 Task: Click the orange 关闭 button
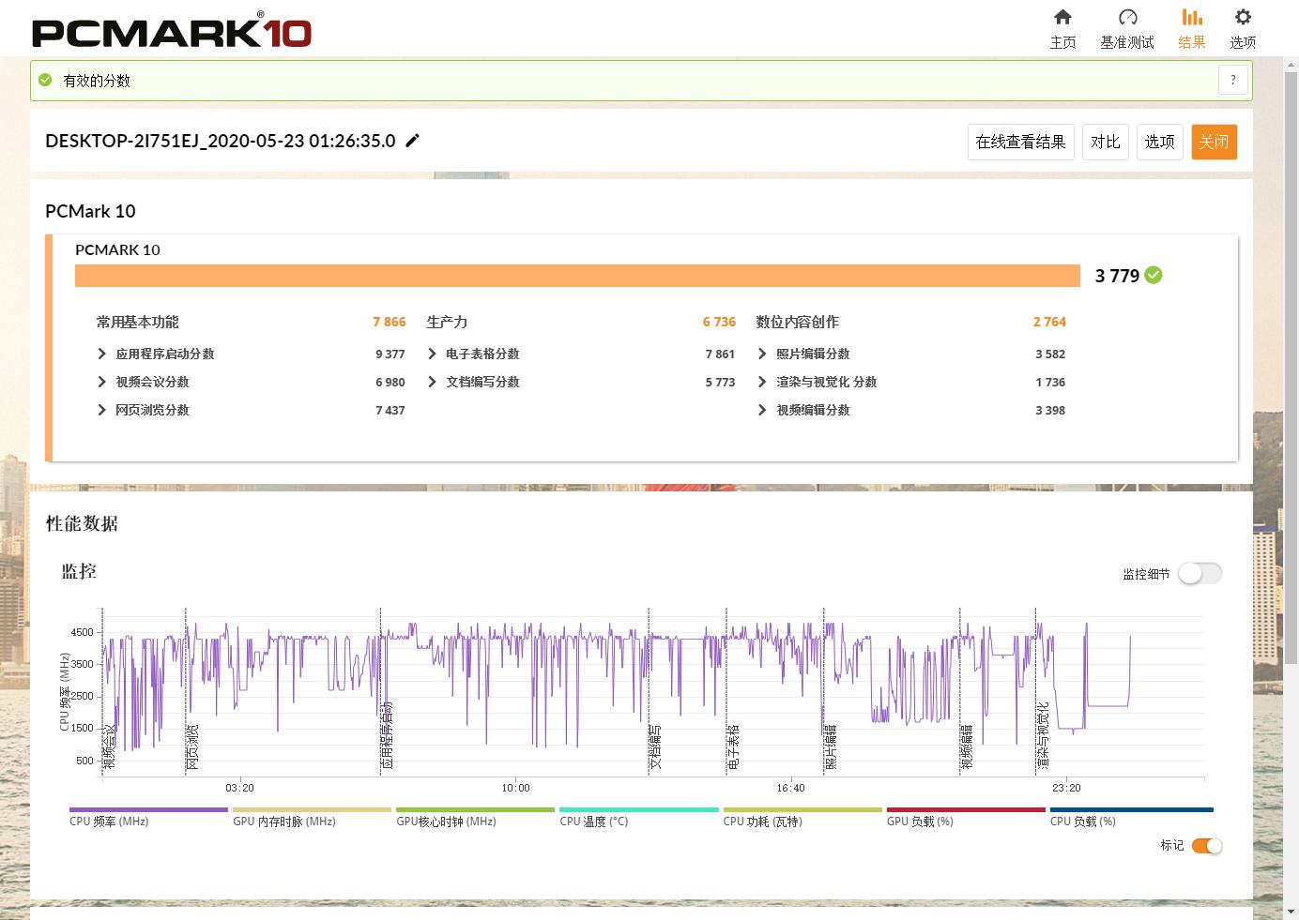1215,142
